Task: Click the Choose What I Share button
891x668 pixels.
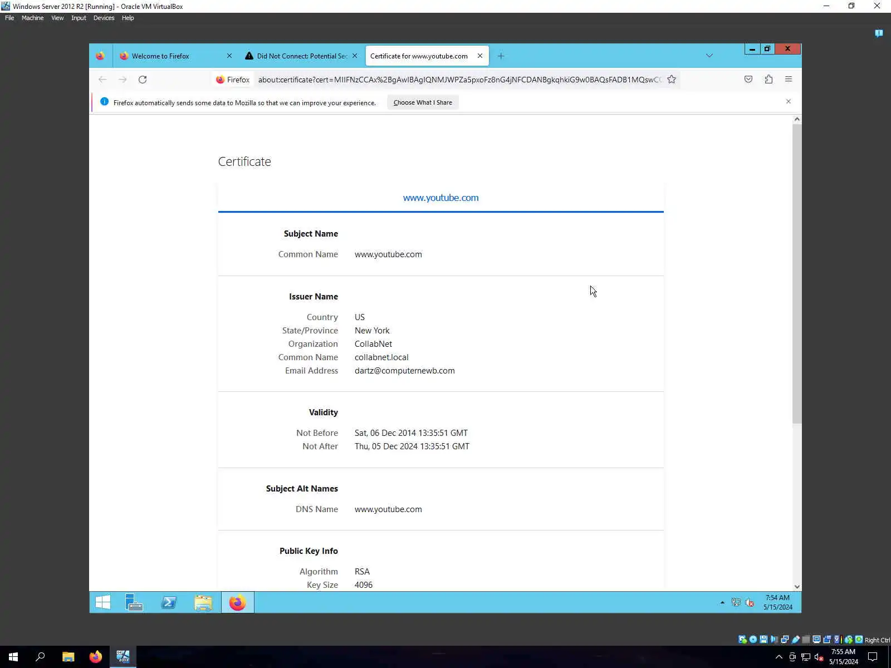Action: pos(423,102)
